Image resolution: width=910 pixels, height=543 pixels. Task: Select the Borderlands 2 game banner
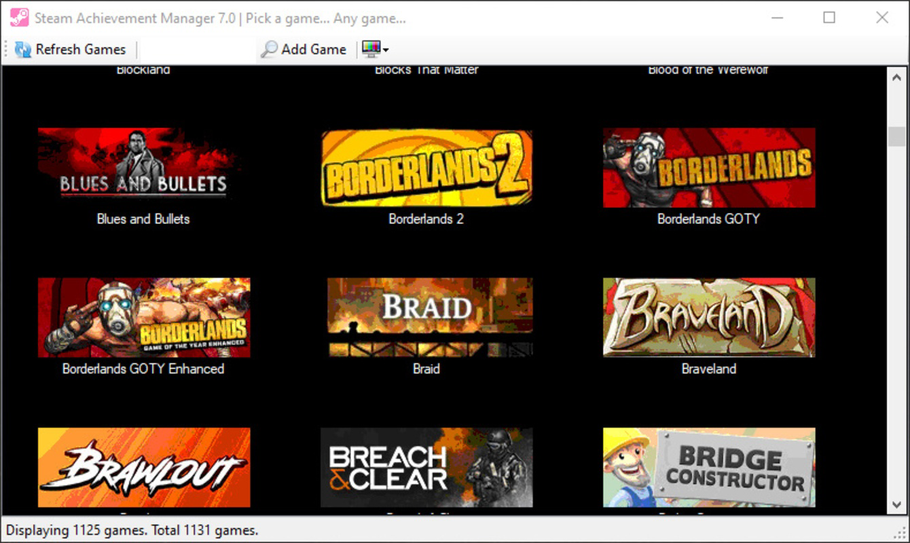pos(426,168)
